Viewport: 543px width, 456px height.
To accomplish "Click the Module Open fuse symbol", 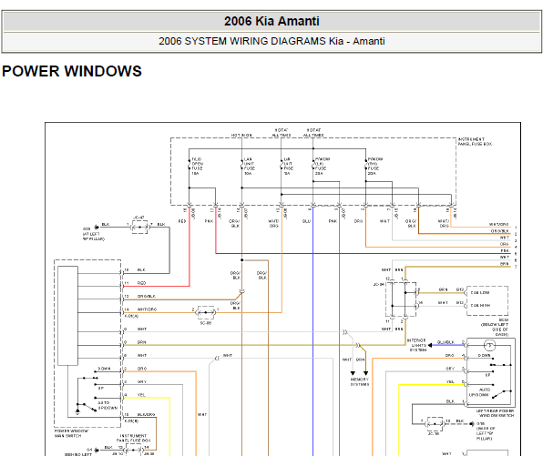I will (190, 164).
